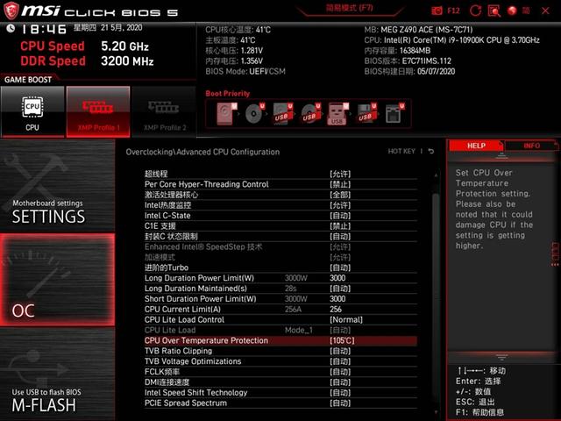Change Per Core Hyper-Threading Control value

point(340,184)
